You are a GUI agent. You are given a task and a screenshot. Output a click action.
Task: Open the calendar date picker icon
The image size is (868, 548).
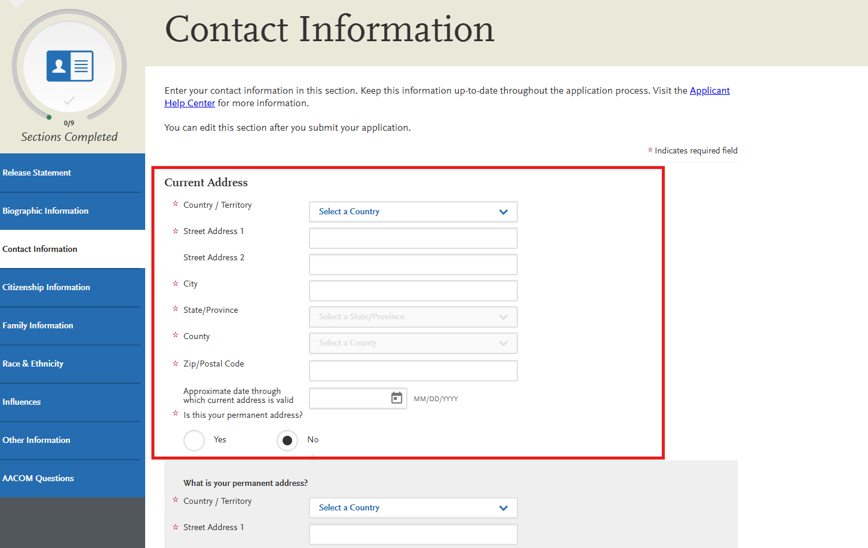tap(396, 398)
